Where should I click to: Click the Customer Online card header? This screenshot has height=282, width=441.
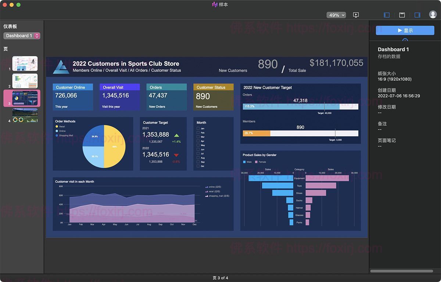coord(73,87)
